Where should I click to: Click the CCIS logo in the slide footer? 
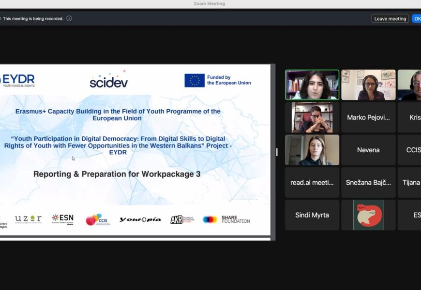[x=98, y=219]
